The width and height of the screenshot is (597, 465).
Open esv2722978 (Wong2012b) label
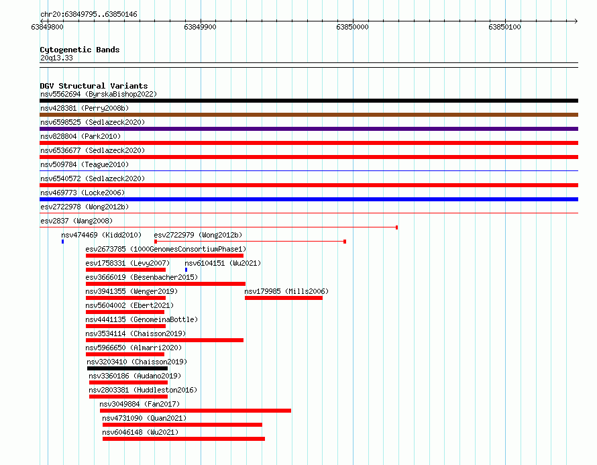point(85,207)
